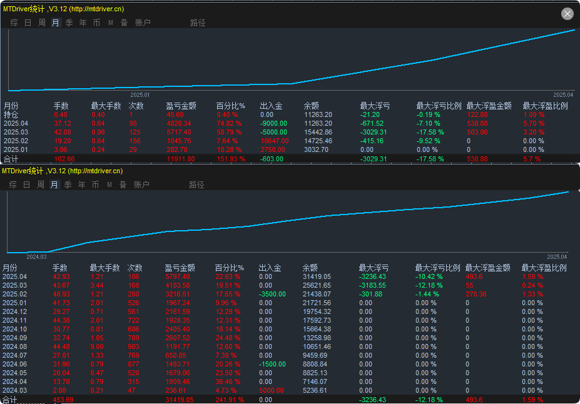This screenshot has width=580, height=404.
Task: Click 盈亏金额 column header in top table
Action: tap(181, 106)
